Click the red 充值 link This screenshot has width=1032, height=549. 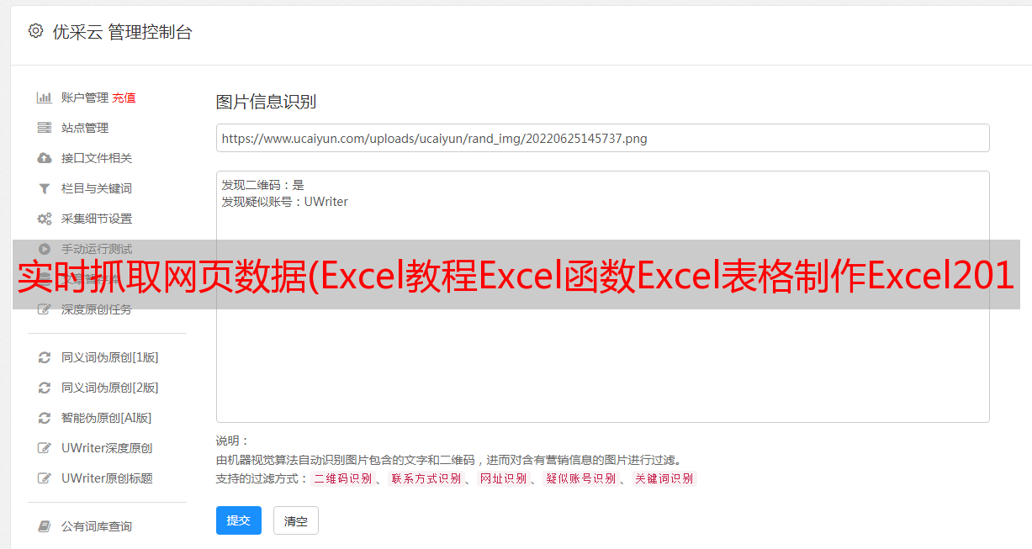click(x=124, y=98)
